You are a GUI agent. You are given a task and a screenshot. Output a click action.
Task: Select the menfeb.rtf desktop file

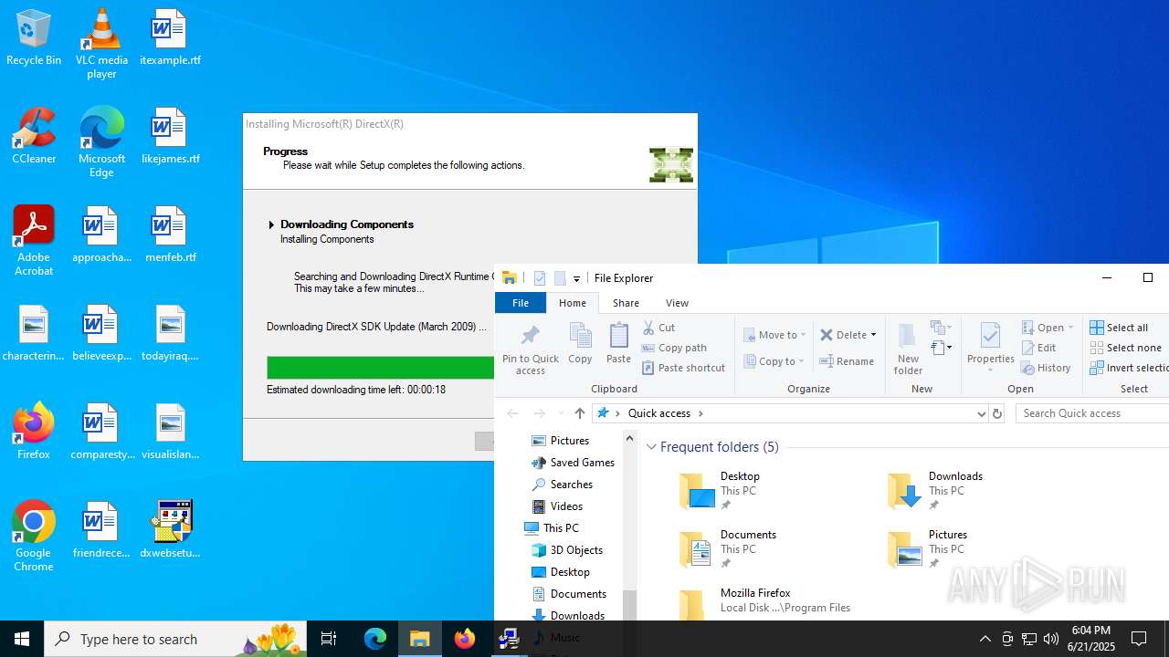coord(170,235)
